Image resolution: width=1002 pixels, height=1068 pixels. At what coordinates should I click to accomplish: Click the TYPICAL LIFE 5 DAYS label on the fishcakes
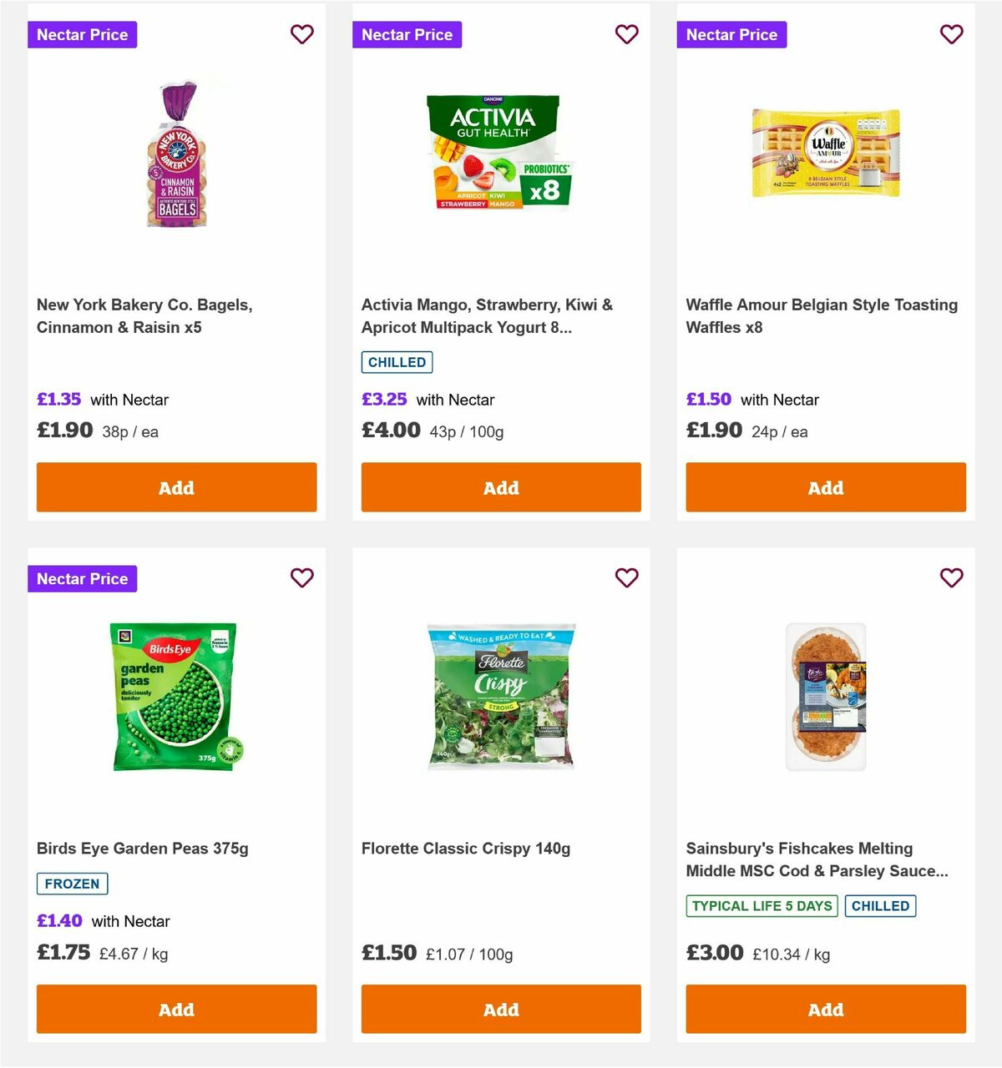click(761, 905)
